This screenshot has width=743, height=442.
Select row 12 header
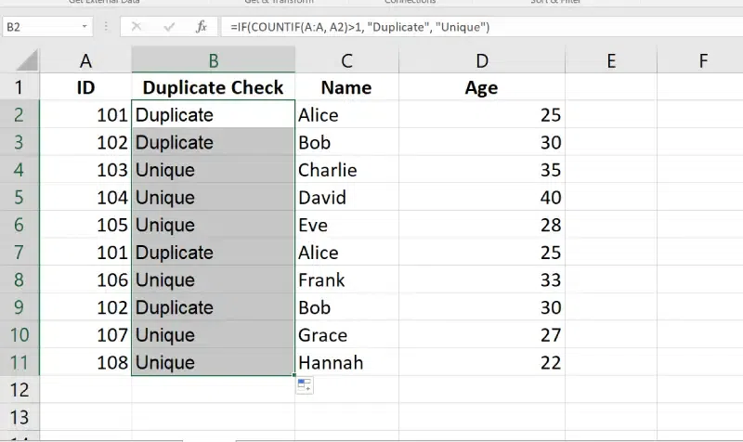pyautogui.click(x=20, y=390)
